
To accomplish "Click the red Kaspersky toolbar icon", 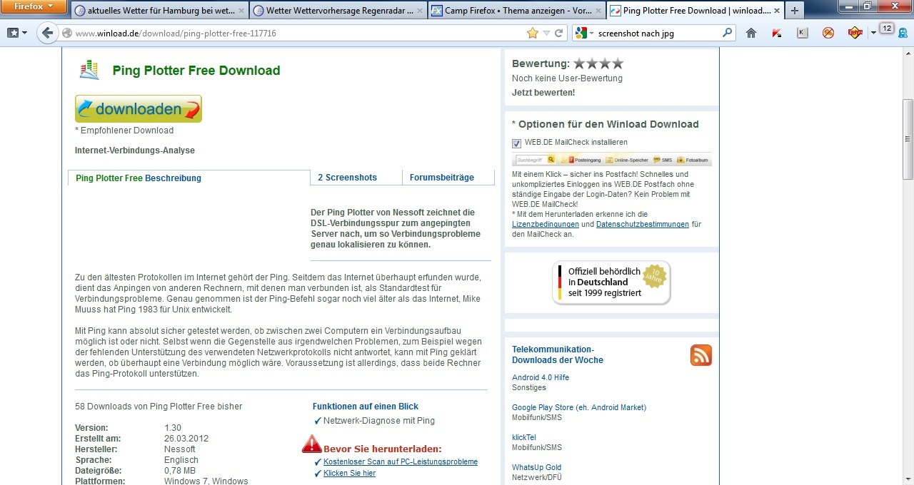I will tap(777, 33).
